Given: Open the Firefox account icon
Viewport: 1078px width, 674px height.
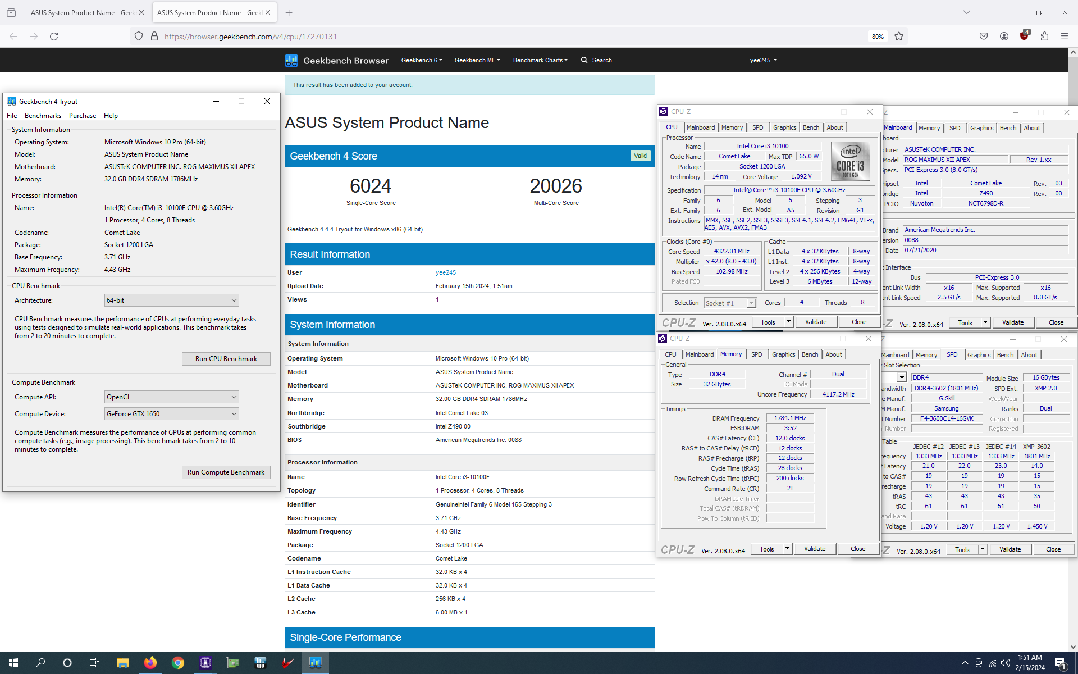Looking at the screenshot, I should tap(1004, 37).
